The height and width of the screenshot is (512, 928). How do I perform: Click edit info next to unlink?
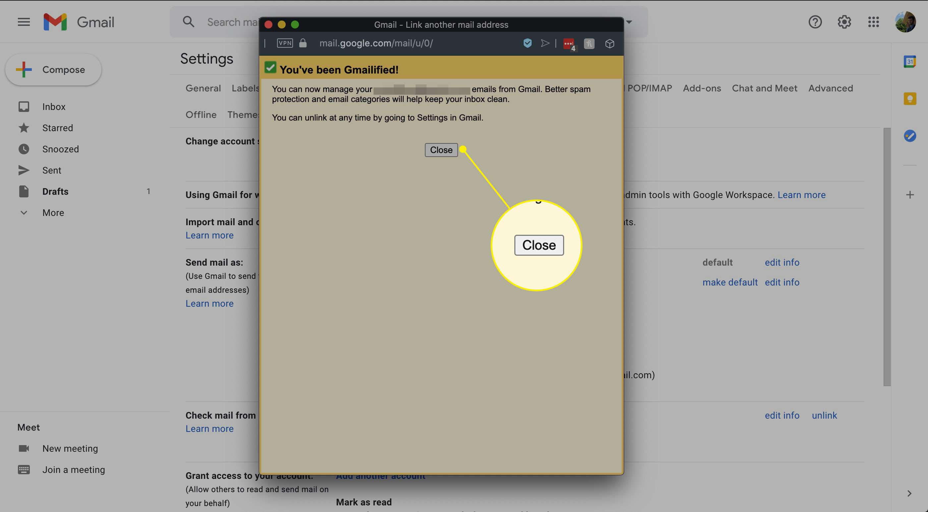coord(782,415)
